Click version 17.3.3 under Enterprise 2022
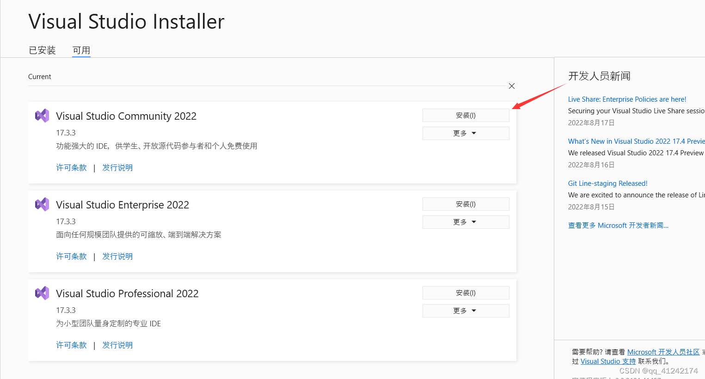Screen dimensions: 705x379 point(66,221)
